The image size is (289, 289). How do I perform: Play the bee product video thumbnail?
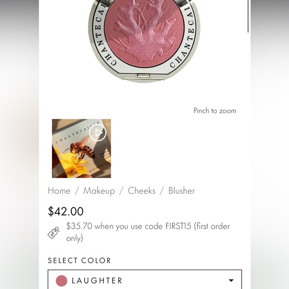click(98, 133)
